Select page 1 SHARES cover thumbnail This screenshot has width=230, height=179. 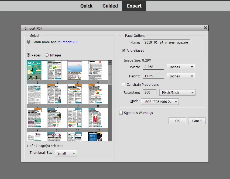[37, 72]
